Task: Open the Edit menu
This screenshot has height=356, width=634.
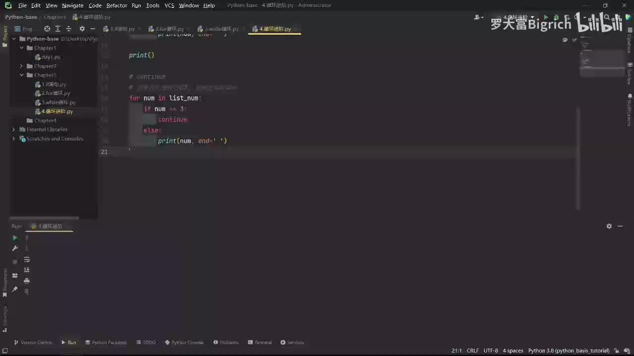Action: 36,5
